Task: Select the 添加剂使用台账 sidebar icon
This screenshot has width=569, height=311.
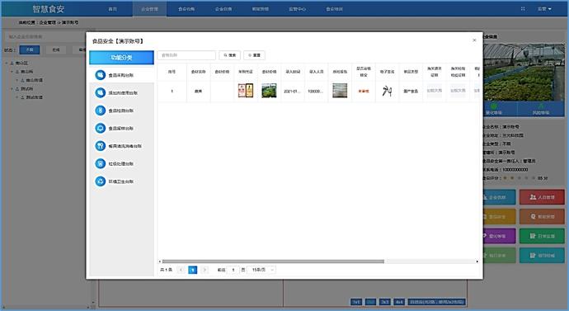Action: (x=100, y=93)
